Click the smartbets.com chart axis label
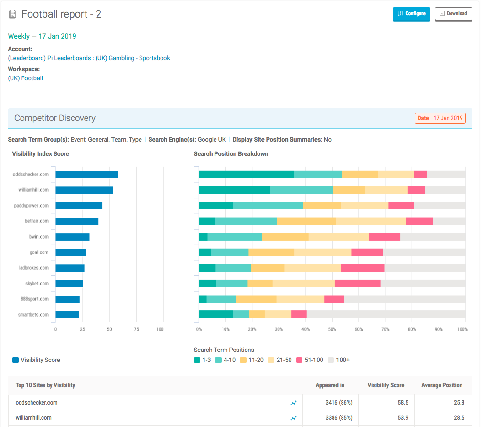483x427 pixels. click(x=33, y=315)
